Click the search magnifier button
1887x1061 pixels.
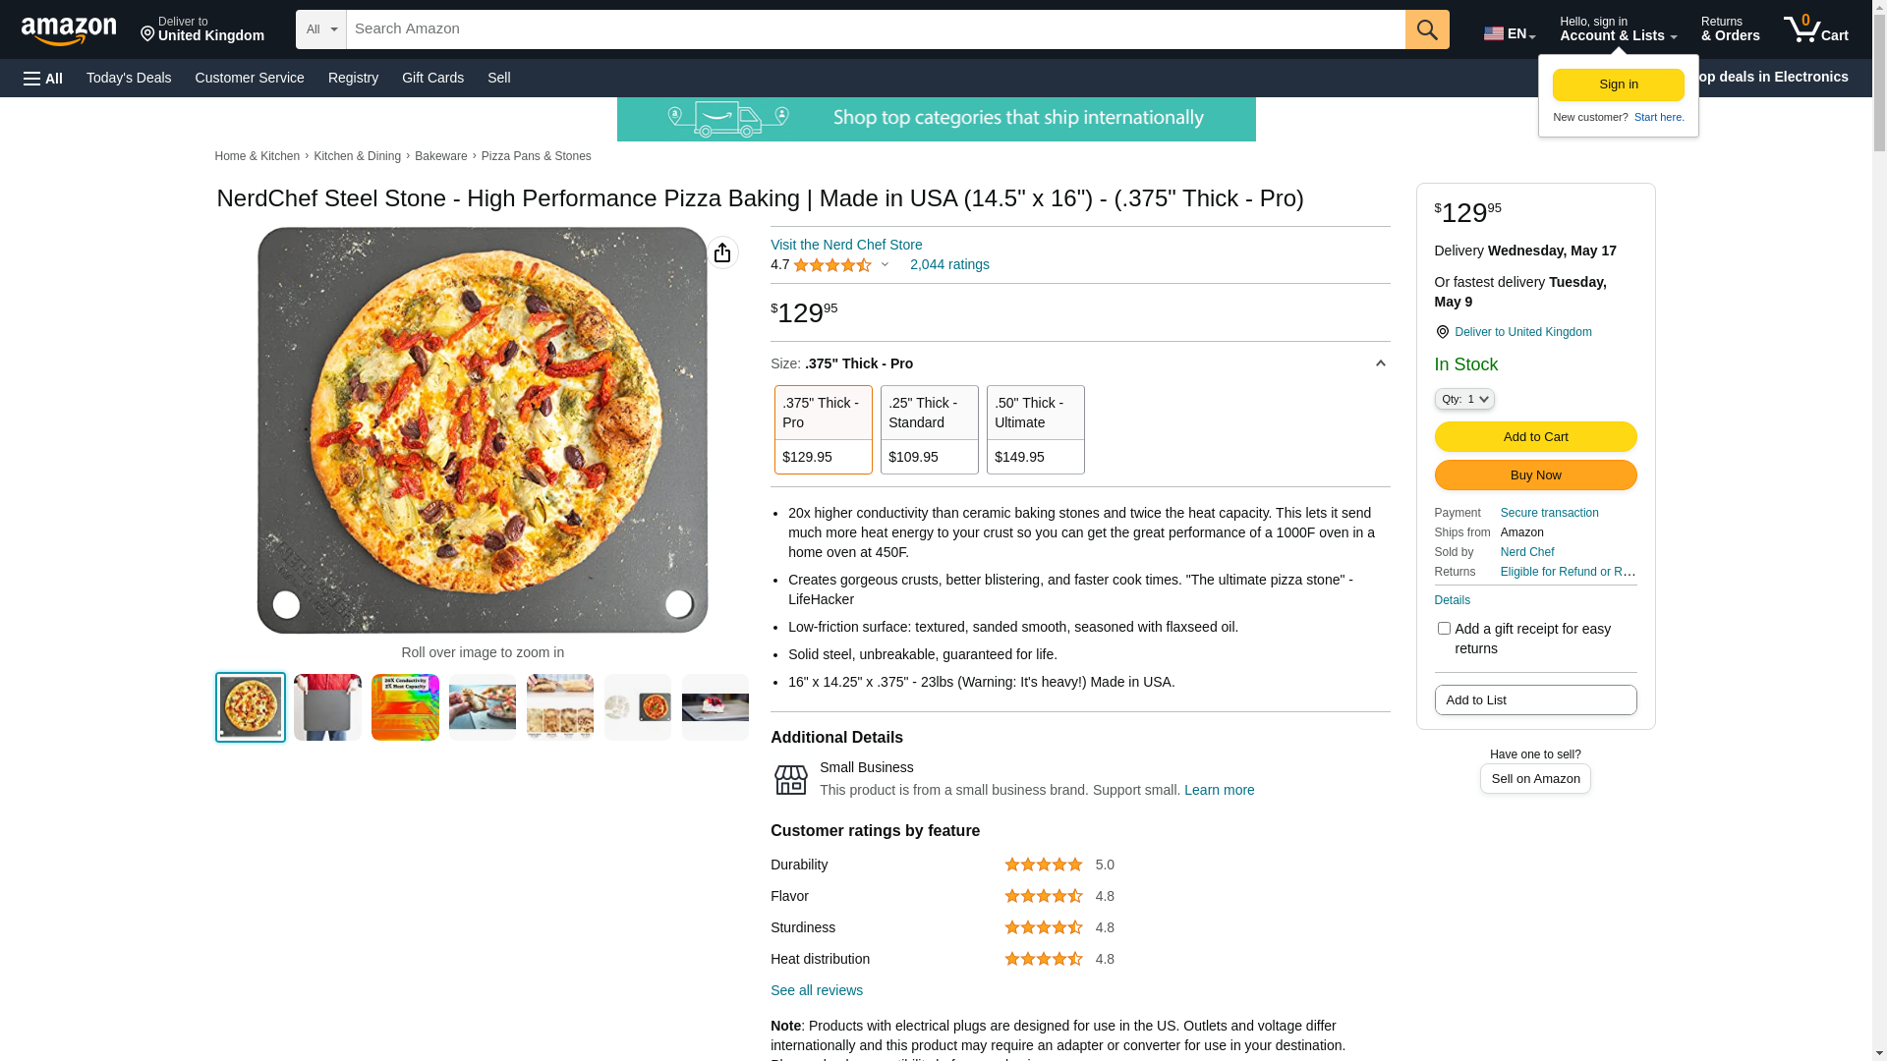1427,29
